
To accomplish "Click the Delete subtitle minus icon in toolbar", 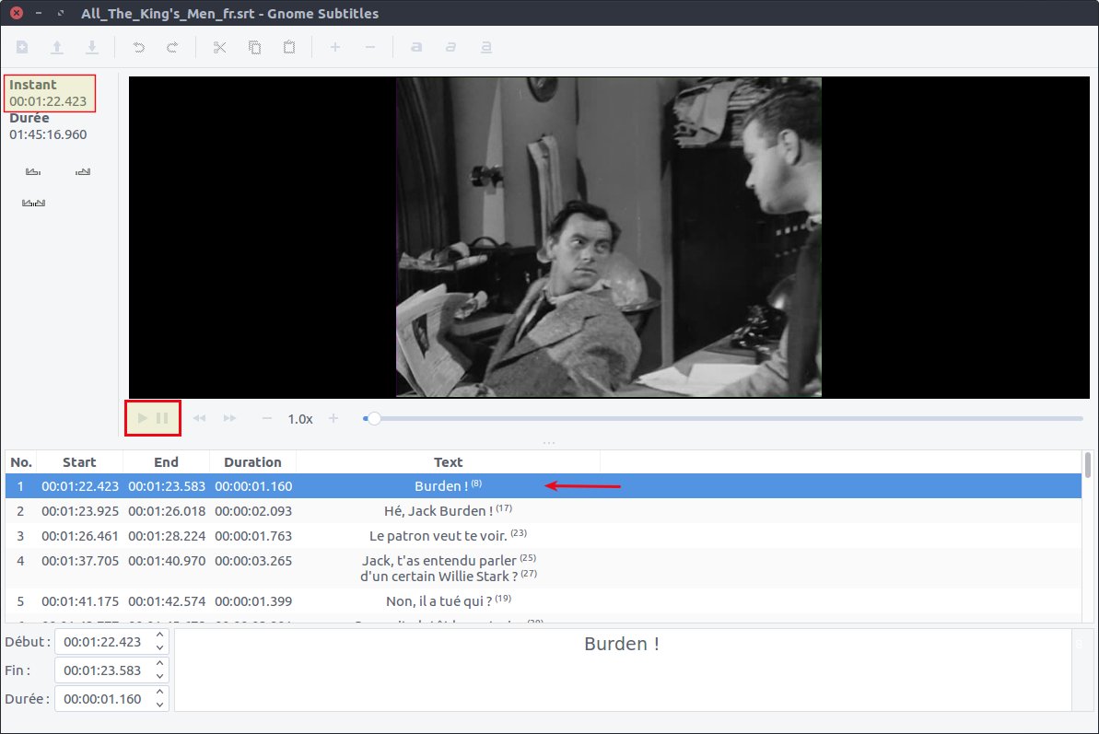I will click(x=370, y=47).
